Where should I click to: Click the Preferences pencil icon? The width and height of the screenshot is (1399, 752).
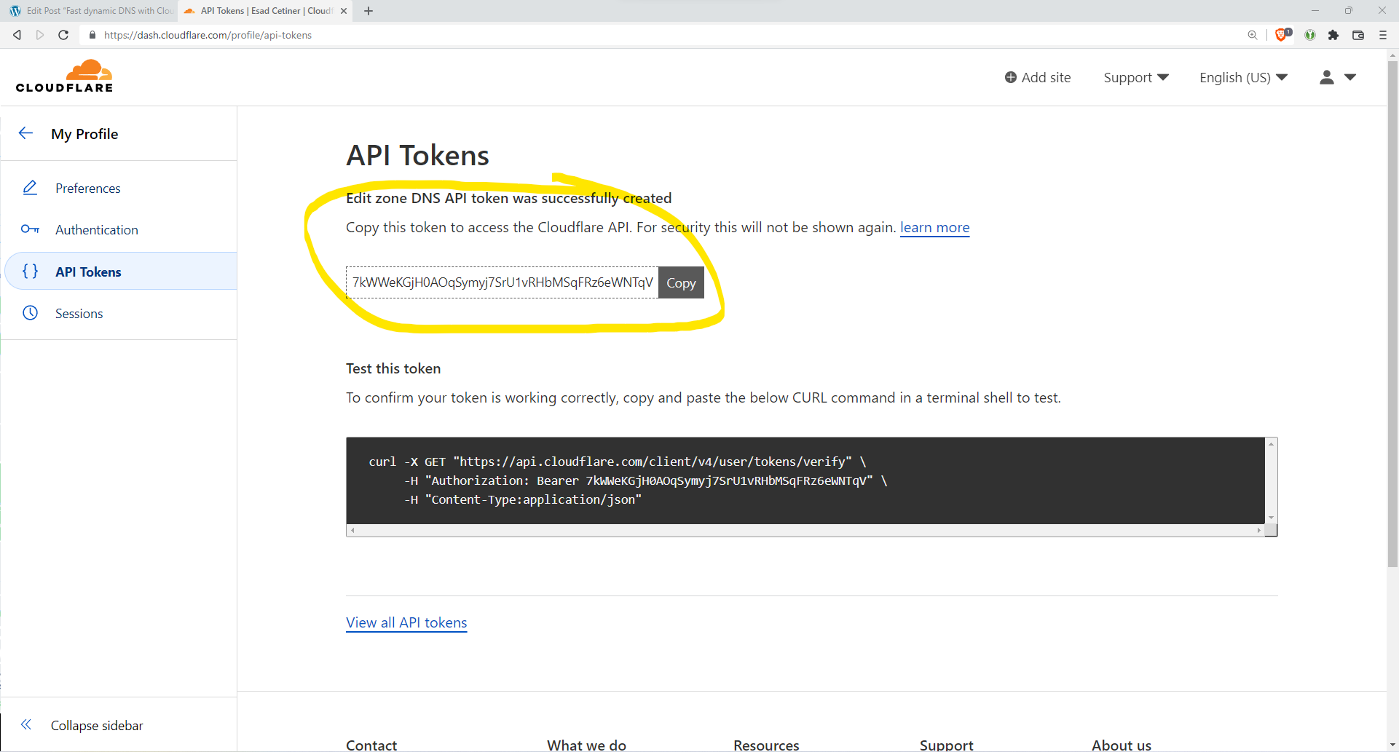click(x=30, y=188)
